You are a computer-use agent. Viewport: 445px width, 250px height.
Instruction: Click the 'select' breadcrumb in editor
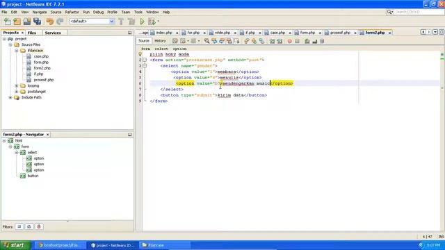pyautogui.click(x=161, y=49)
